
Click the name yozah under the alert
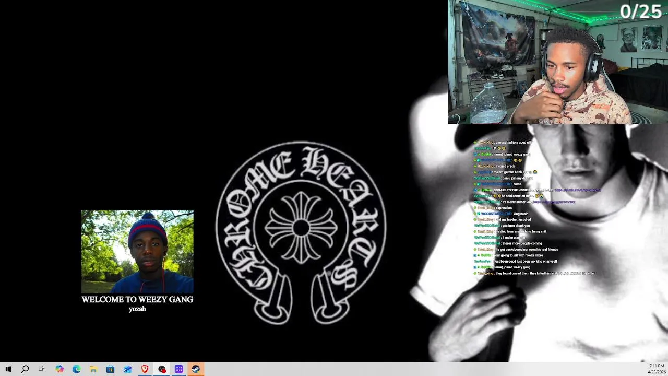tap(137, 309)
